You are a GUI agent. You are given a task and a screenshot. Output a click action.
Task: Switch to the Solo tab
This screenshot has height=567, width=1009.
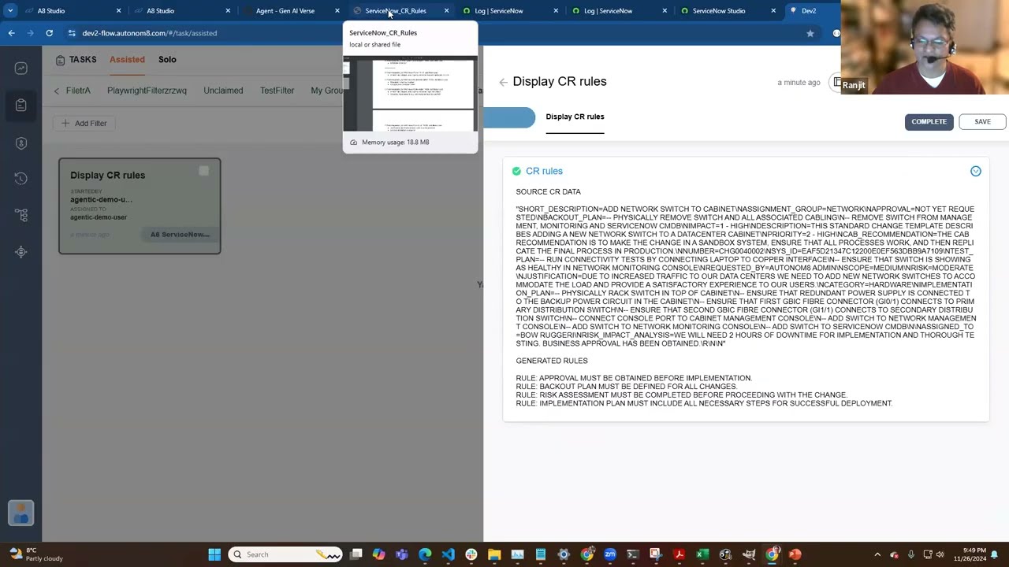(x=167, y=59)
